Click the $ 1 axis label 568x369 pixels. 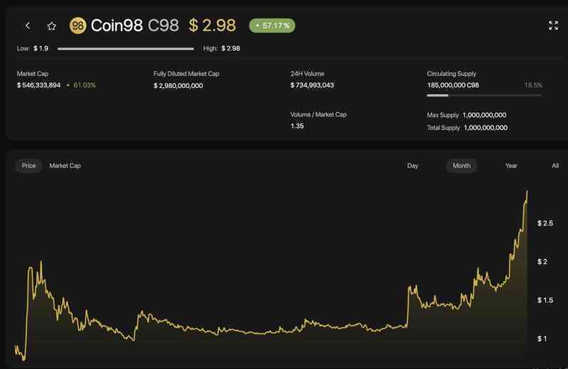(x=542, y=339)
